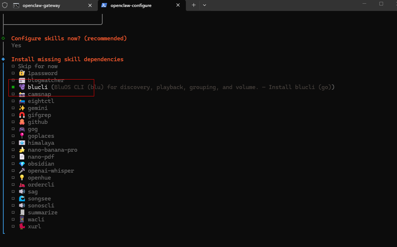Close the openclaw-gateway tab
Image resolution: width=397 pixels, height=247 pixels.
[x=90, y=5]
